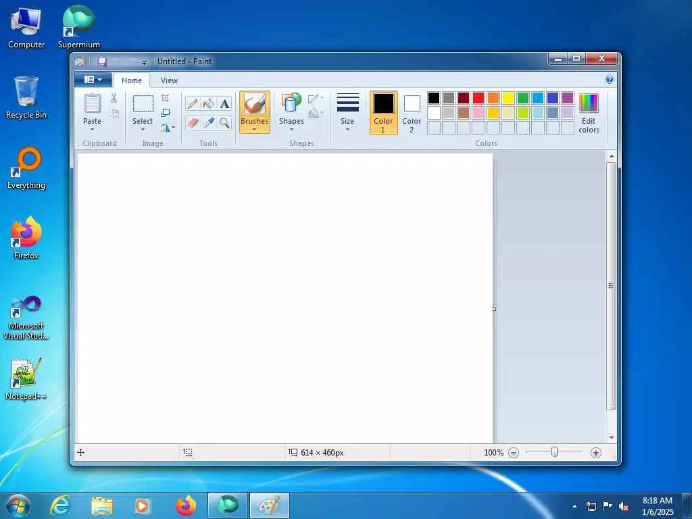This screenshot has width=692, height=519.
Task: Select the Notepad++ desktop shortcut
Action: pos(26,379)
